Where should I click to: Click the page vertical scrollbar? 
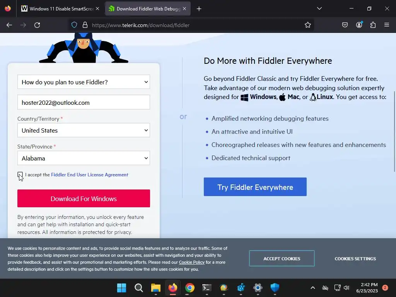tap(394, 131)
